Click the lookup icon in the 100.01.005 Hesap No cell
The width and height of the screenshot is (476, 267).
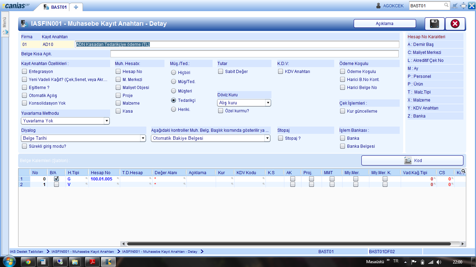click(x=118, y=178)
